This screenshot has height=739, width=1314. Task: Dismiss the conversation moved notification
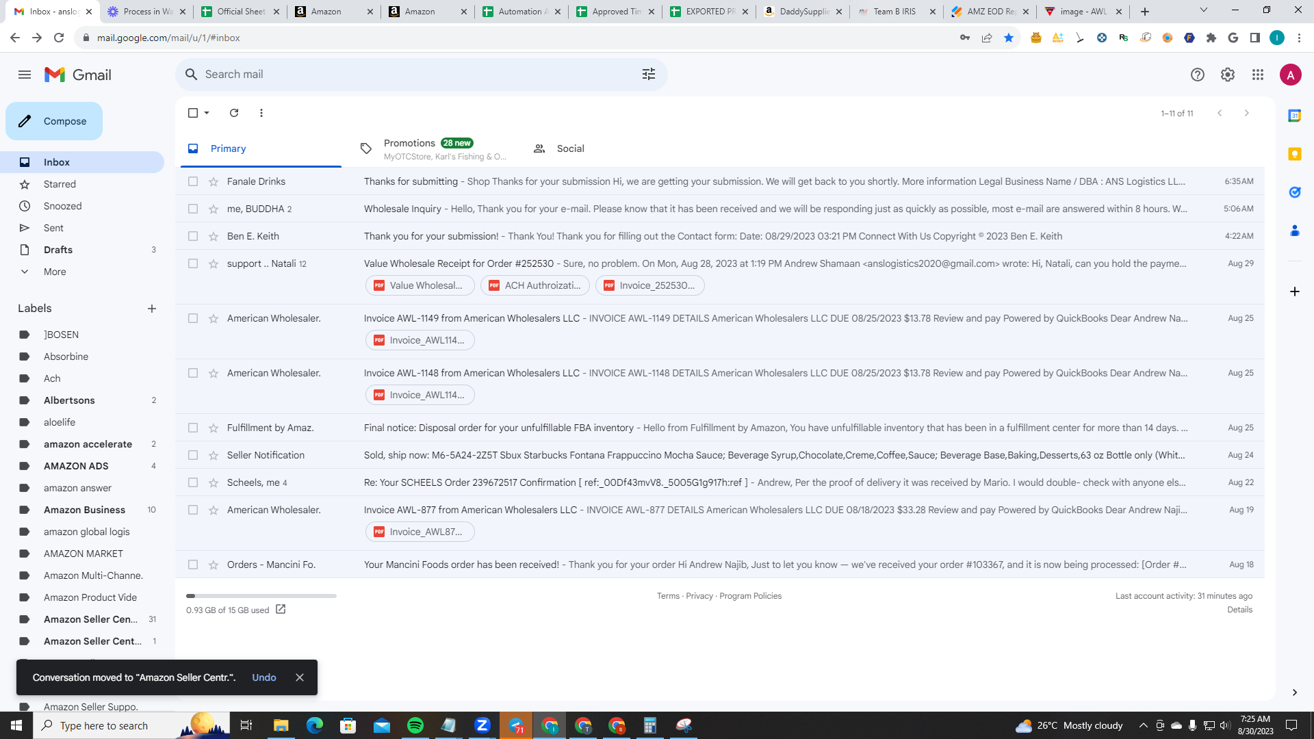[300, 677]
